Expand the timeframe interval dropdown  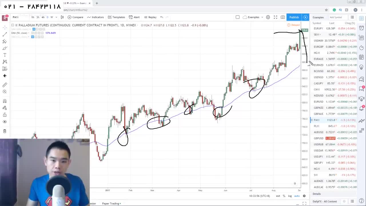56,17
